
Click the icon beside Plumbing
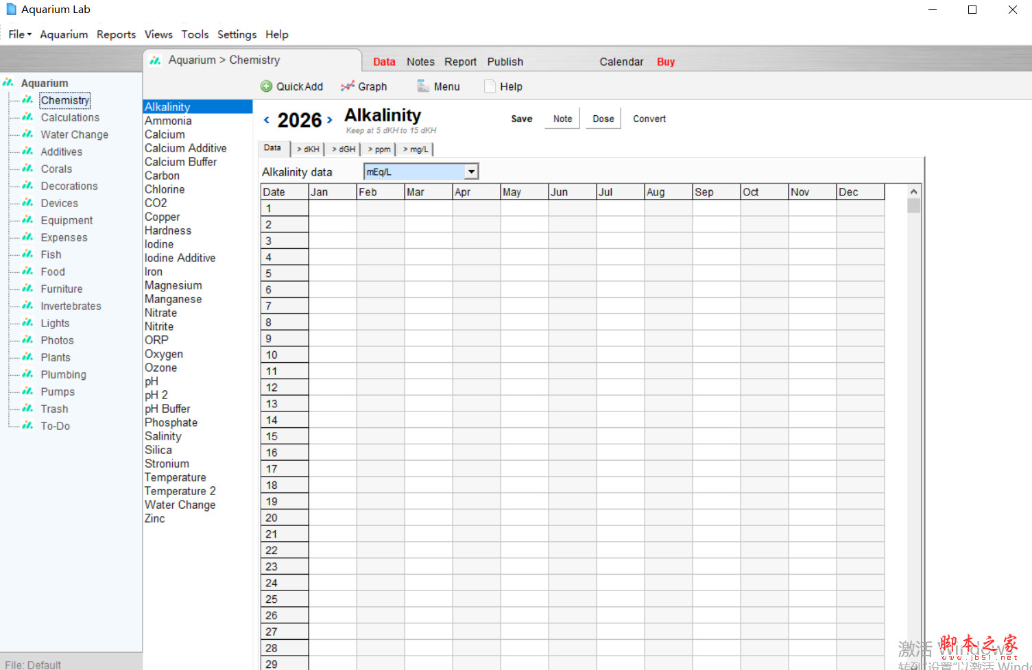27,374
